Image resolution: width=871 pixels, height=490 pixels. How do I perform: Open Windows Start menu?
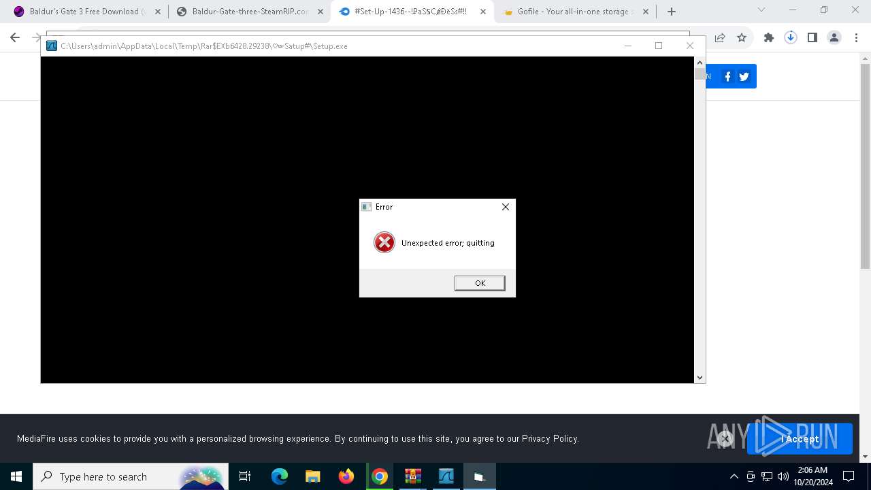(x=16, y=476)
